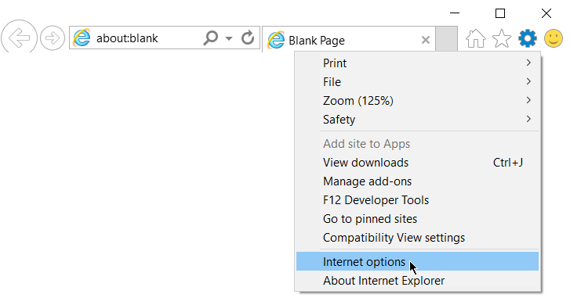Expand the Print submenu
This screenshot has height=305, width=570.
[417, 63]
